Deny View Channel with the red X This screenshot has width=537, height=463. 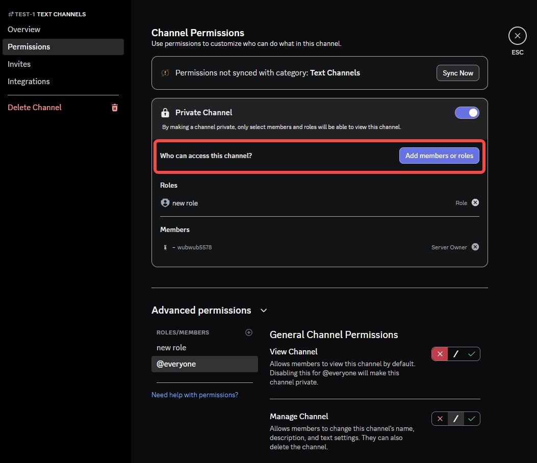pos(440,354)
